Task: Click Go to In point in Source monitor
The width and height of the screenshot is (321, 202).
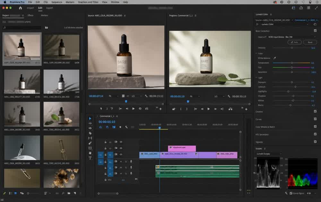Action: click(120, 109)
